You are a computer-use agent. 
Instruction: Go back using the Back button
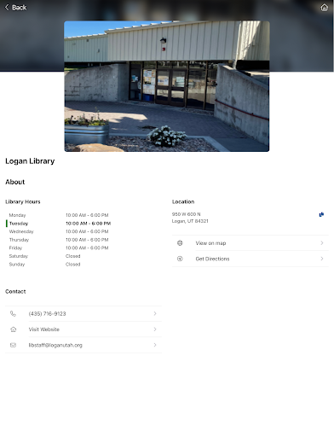coord(16,8)
